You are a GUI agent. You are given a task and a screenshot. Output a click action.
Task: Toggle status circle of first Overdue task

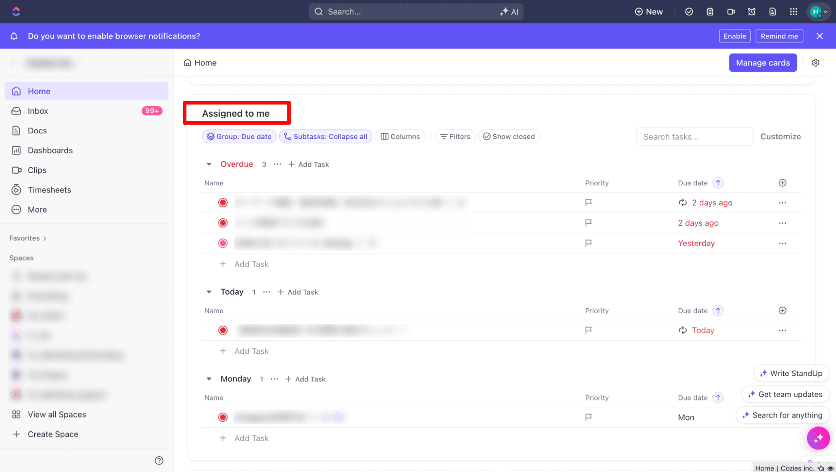(x=223, y=203)
